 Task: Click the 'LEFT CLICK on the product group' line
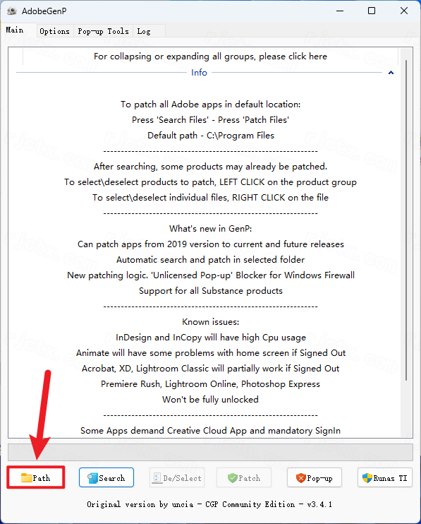click(x=210, y=181)
